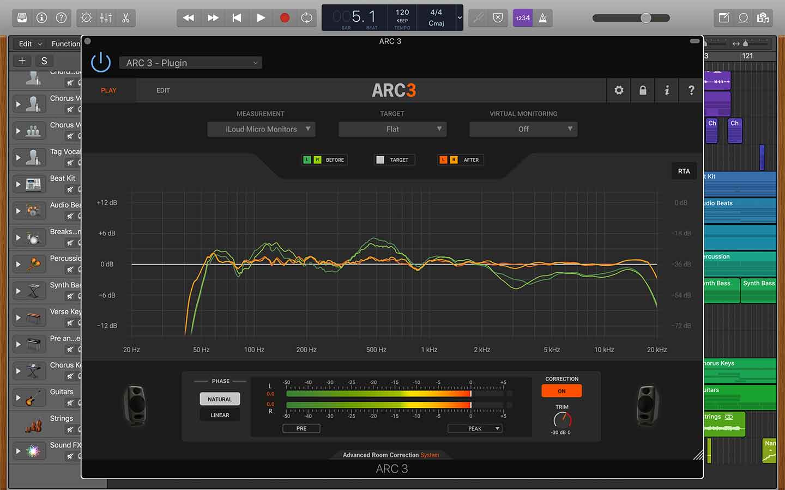The width and height of the screenshot is (785, 490).
Task: Open the ARC 3 - Plugin preset dropdown
Action: tap(191, 63)
